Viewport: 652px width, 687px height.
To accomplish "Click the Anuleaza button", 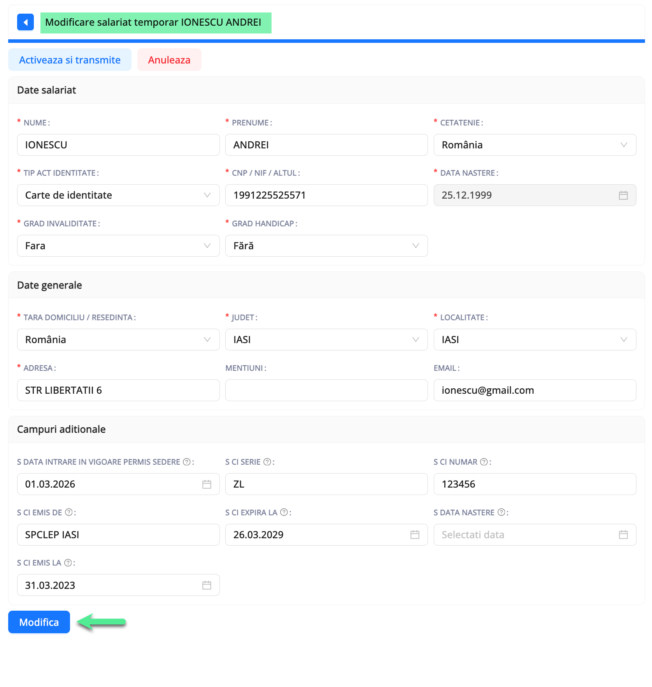I will 169,60.
